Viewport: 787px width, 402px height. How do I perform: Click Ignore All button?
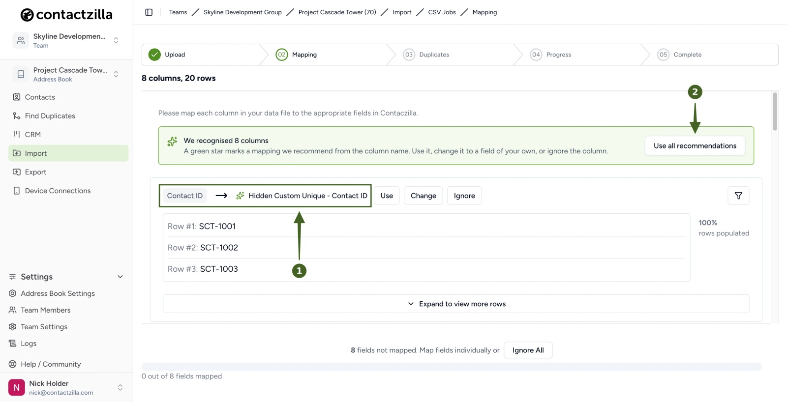(x=528, y=350)
